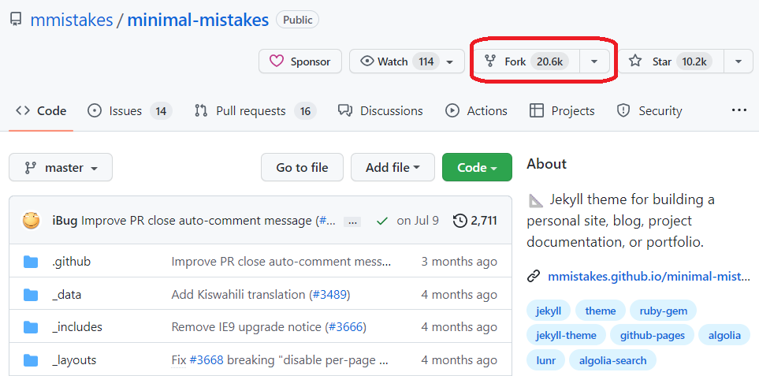
Task: Click the Issues count 14 badge
Action: pos(161,111)
